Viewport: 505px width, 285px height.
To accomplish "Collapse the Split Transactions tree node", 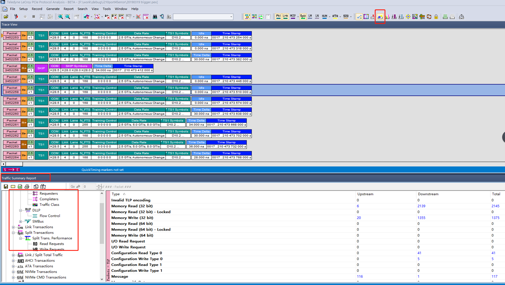I will pos(13,232).
